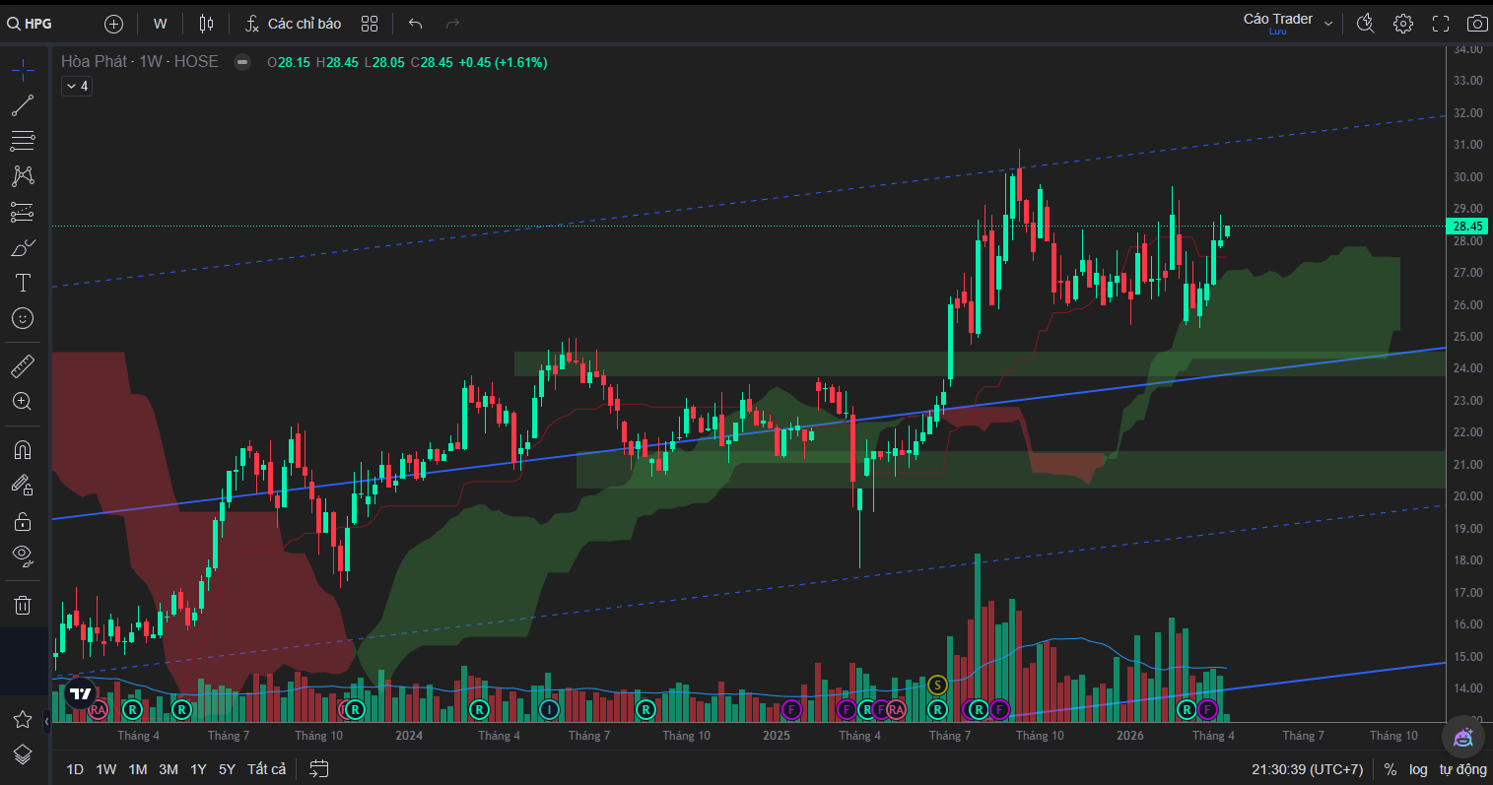Select the 3M date range
This screenshot has width=1493, height=785.
(169, 769)
